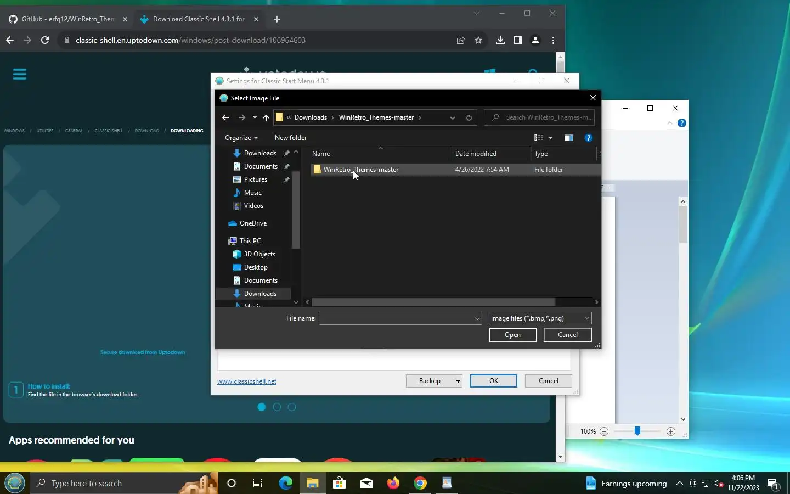
Task: Go back in the Select Image File dialog
Action: coord(225,117)
